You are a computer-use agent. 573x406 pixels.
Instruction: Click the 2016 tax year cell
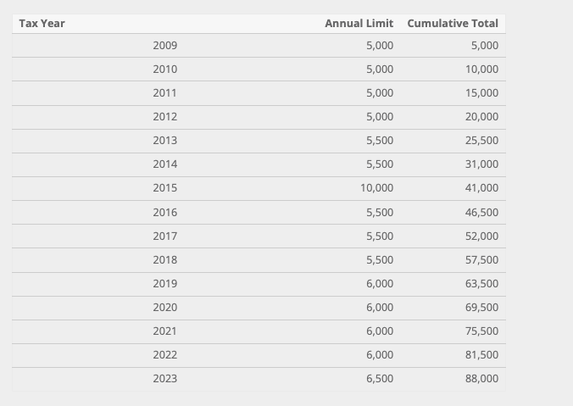point(165,212)
